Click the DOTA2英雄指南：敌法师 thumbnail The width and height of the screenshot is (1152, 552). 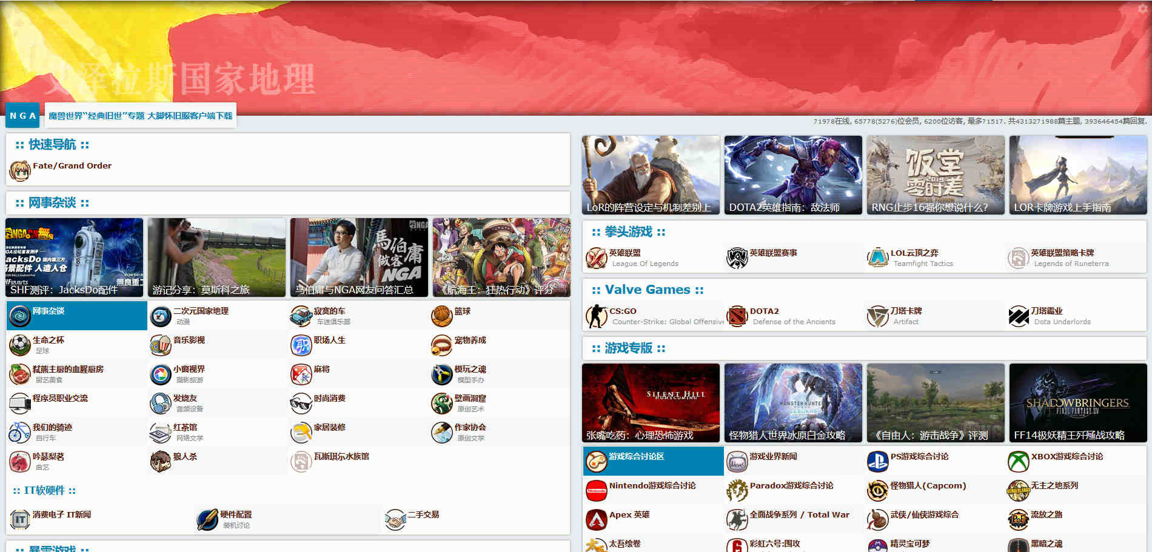(793, 175)
